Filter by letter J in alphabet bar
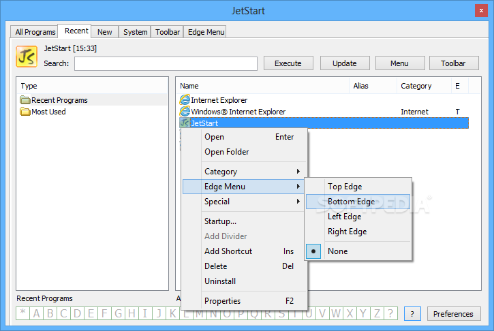Screen dimensions: 494x331 click(x=159, y=313)
